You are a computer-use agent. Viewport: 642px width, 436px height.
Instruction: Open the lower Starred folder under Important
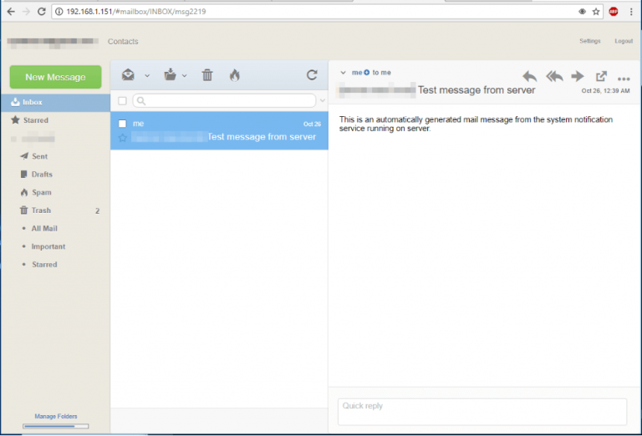(44, 264)
